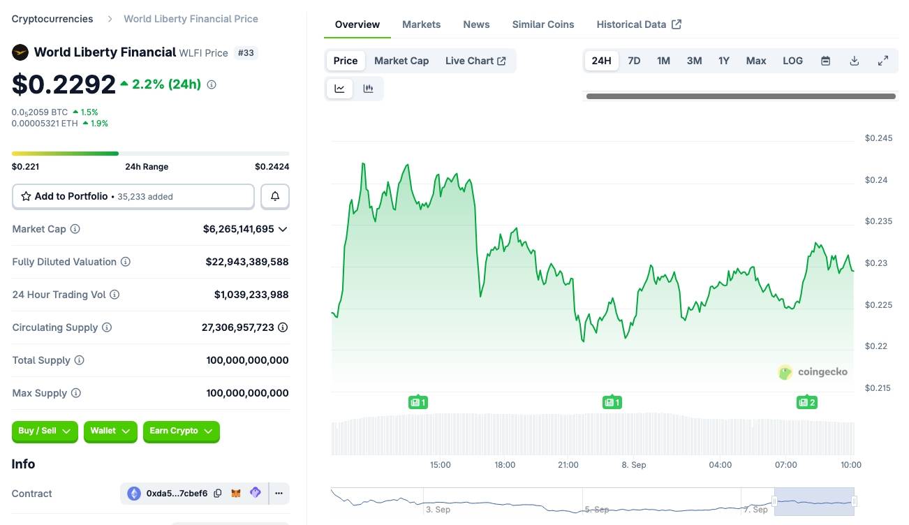
Task: Switch to line chart view
Action: [340, 89]
